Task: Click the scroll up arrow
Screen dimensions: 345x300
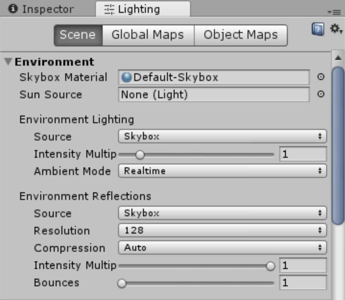Action: click(338, 58)
